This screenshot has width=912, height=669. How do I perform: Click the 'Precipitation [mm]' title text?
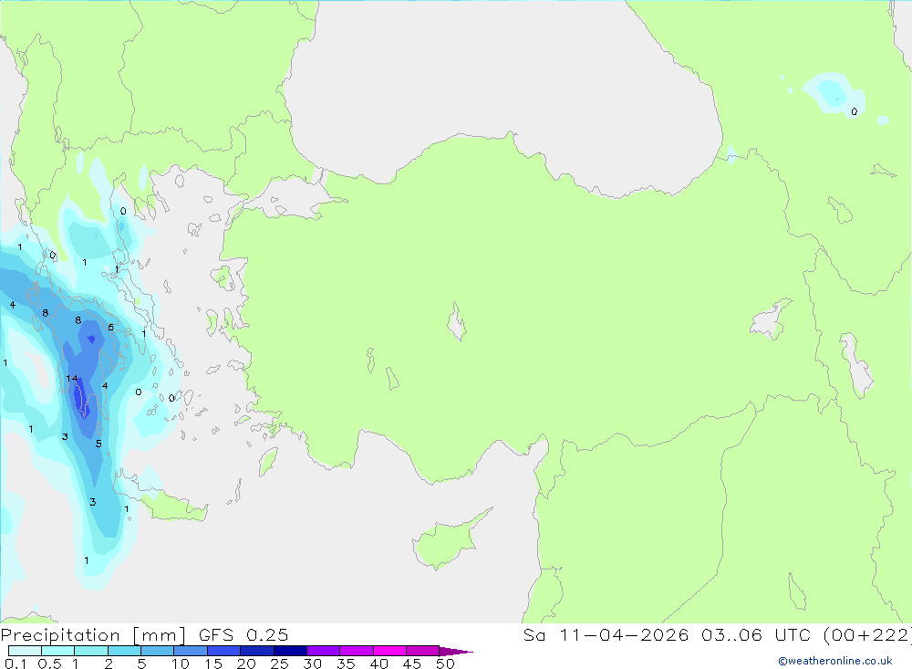(x=93, y=635)
